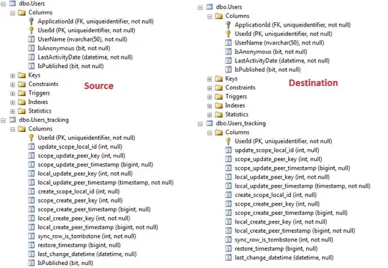This screenshot has height=268, width=388.
Task: Collapse dbo.Users table in Source tree
Action: click(x=3, y=4)
